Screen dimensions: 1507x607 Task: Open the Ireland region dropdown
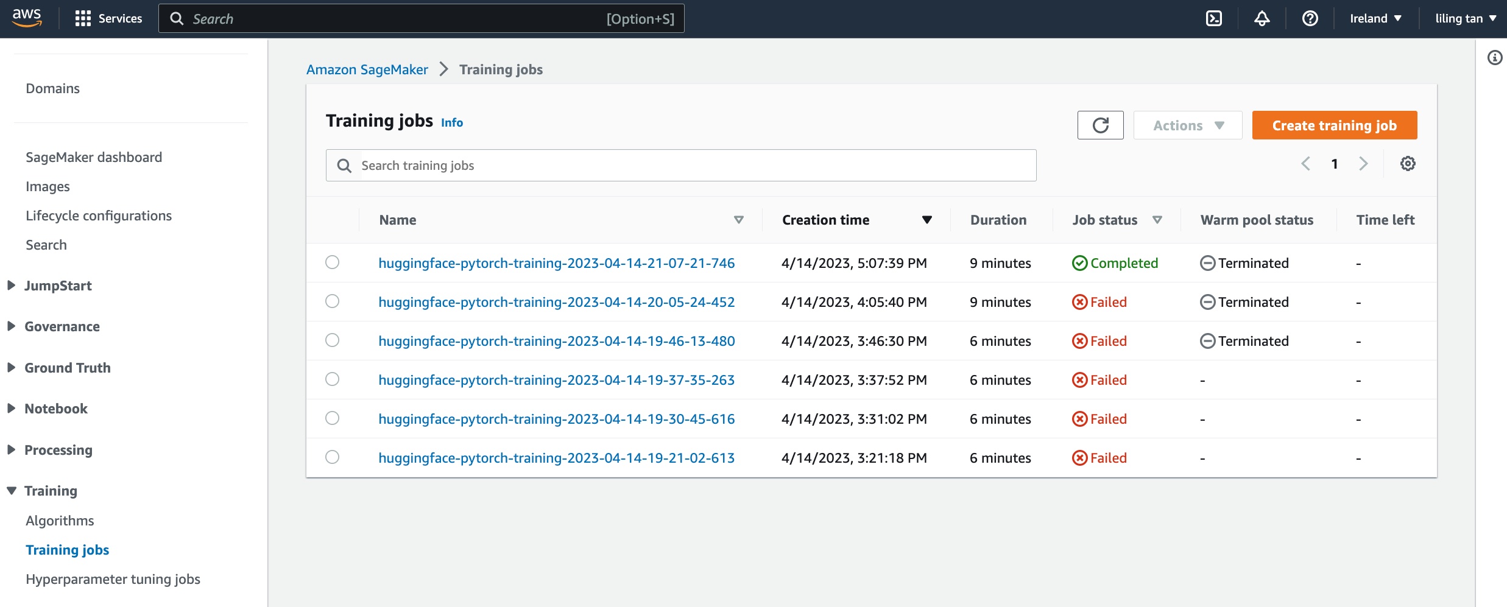(x=1375, y=19)
